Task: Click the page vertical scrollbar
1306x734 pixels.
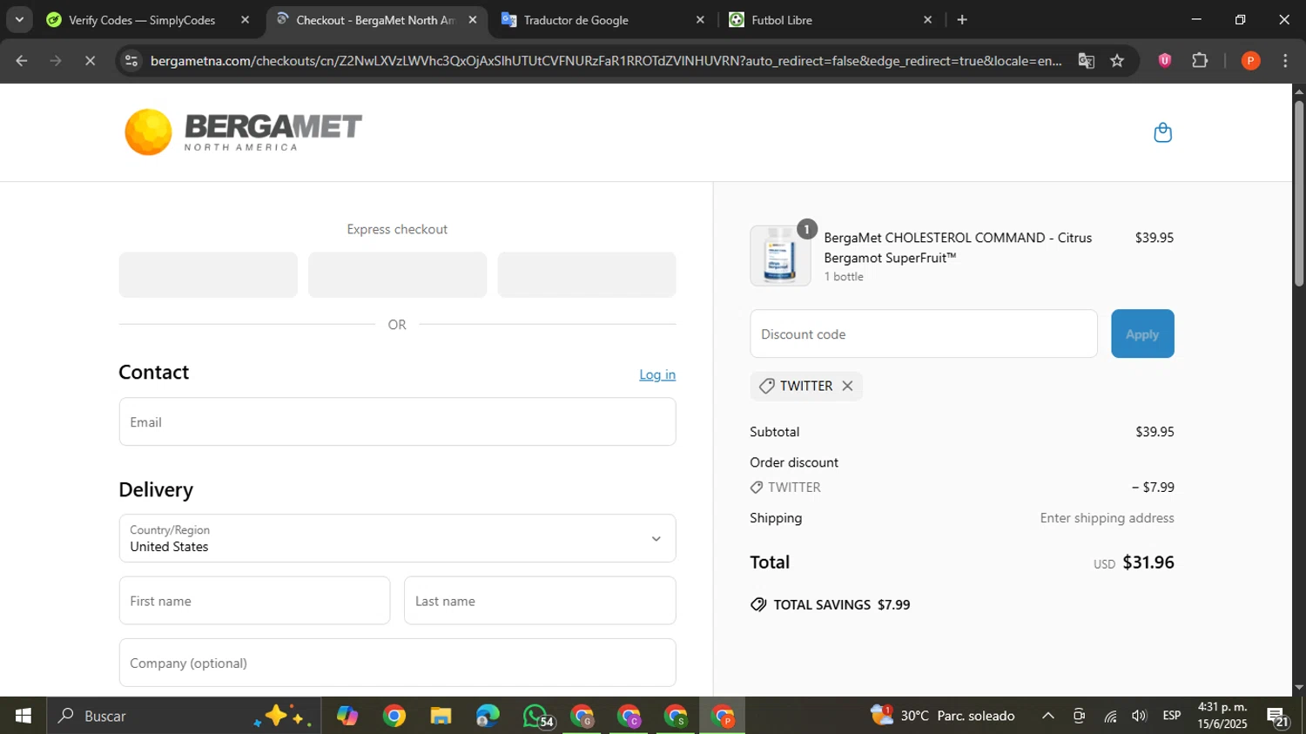Action: [1299, 193]
